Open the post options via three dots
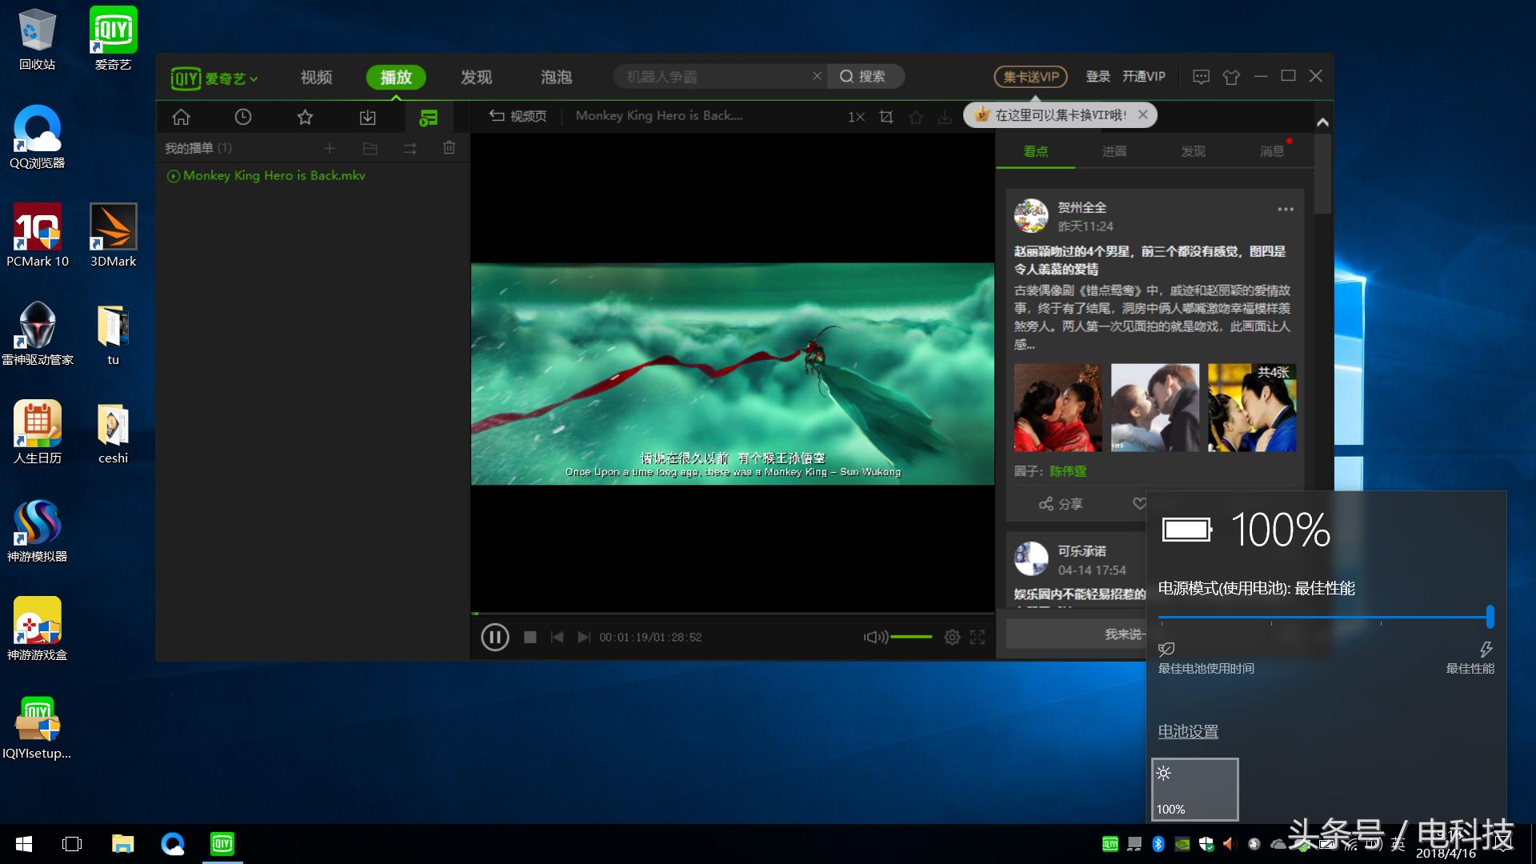1536x864 pixels. click(1285, 210)
